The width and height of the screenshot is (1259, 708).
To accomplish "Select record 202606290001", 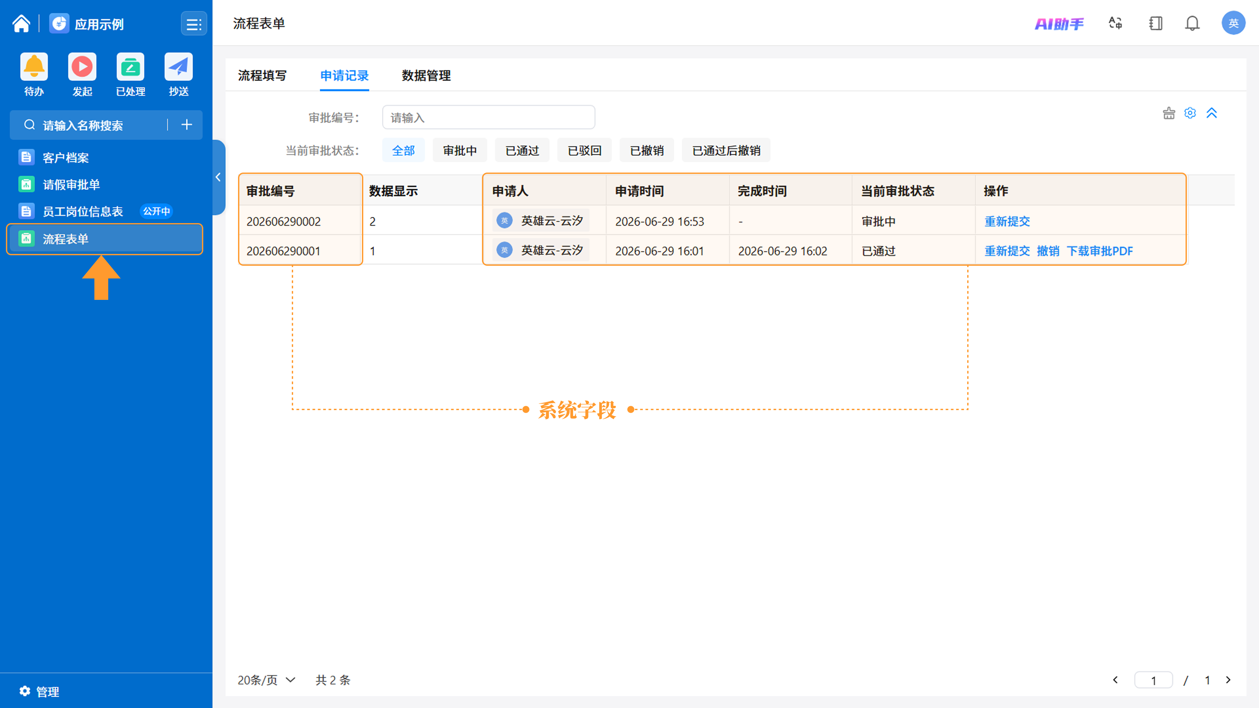I will pos(284,251).
